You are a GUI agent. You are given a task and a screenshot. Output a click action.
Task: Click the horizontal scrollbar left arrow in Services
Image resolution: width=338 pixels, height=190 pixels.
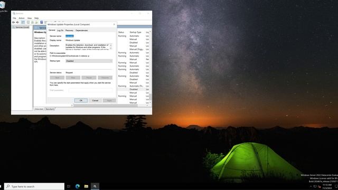point(72,106)
